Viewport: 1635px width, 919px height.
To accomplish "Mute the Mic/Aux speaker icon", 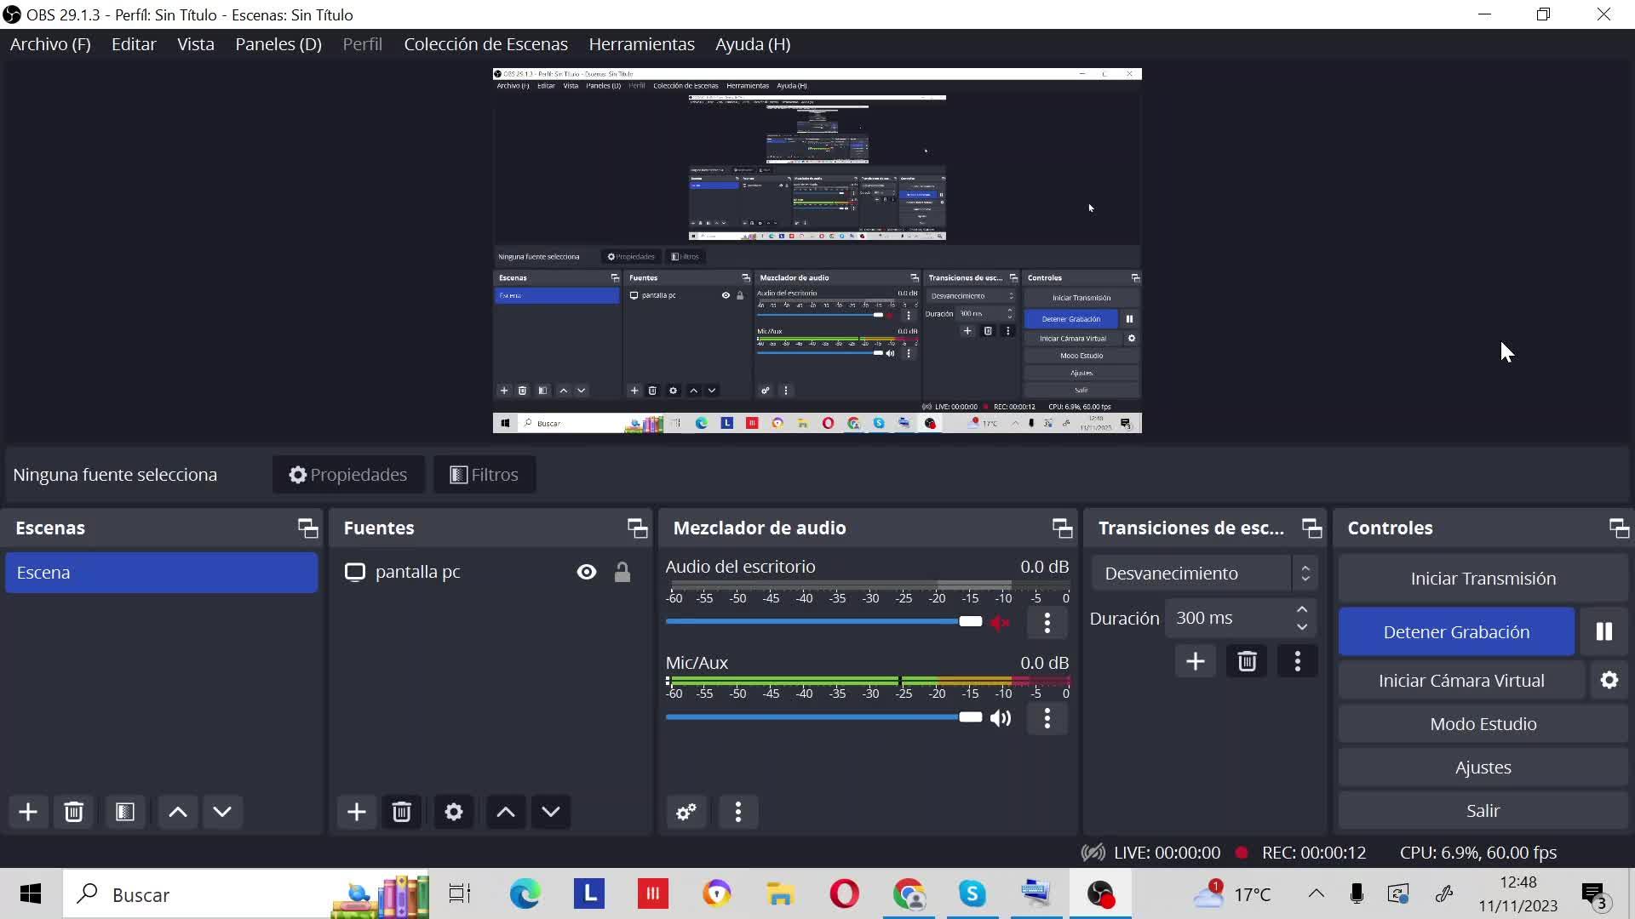I will [x=1001, y=718].
